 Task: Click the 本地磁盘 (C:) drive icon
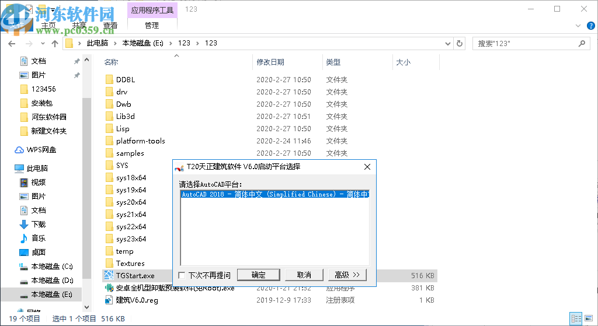click(23, 267)
